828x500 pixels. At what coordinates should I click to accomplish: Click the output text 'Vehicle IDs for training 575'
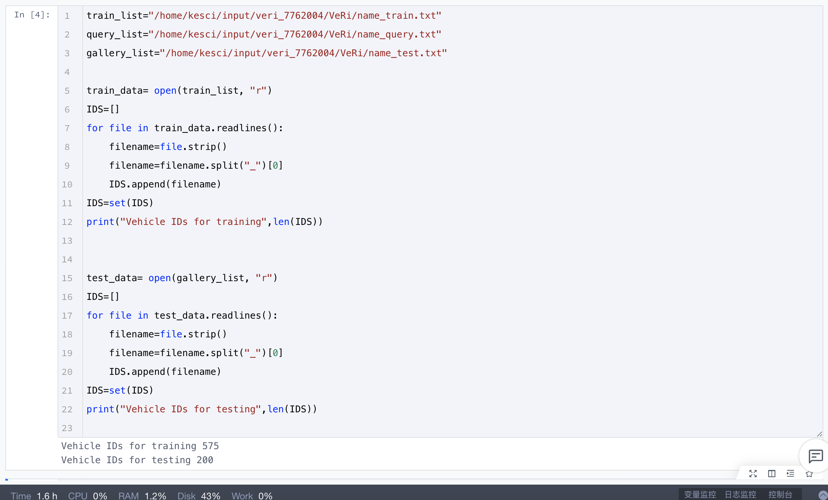[x=140, y=446]
